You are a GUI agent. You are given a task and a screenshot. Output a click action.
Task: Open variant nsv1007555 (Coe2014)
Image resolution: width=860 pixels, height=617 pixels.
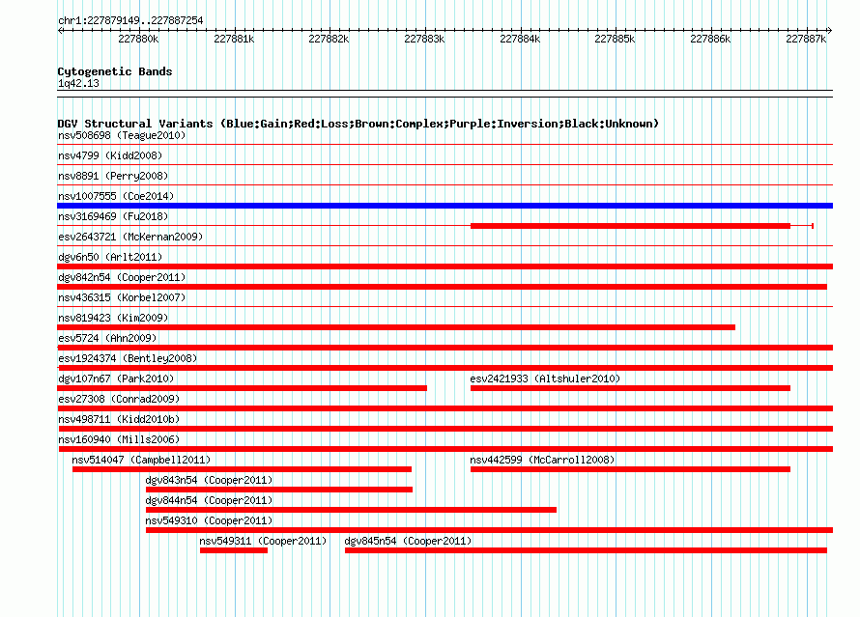(116, 196)
